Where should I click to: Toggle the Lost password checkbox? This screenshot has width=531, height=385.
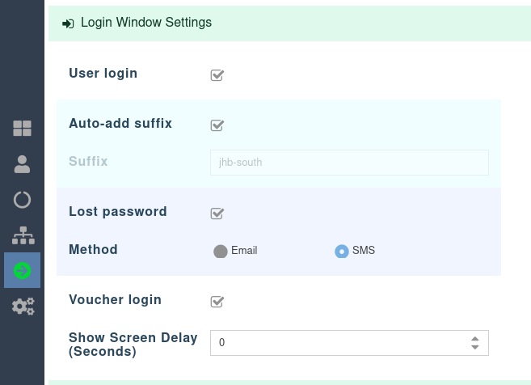(x=217, y=214)
